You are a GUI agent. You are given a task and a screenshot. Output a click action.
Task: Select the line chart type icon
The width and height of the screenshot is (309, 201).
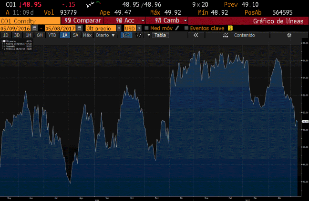126,35
